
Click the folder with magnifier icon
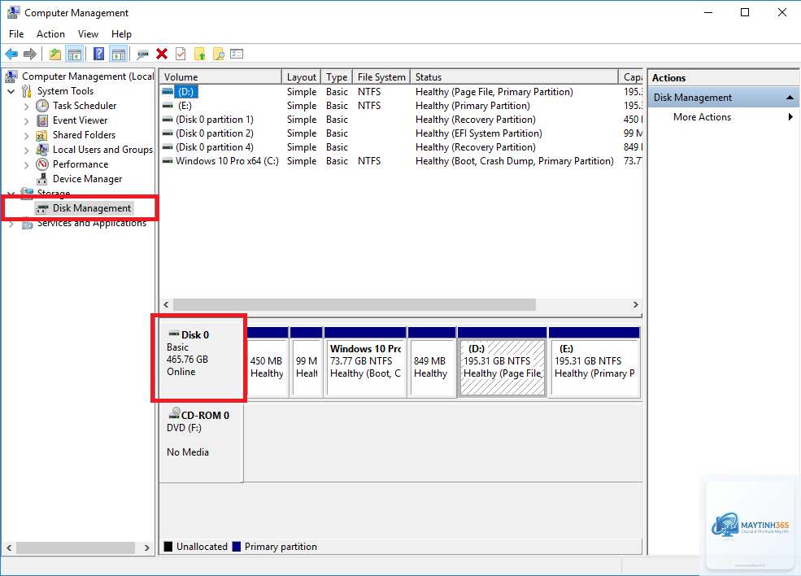(219, 54)
